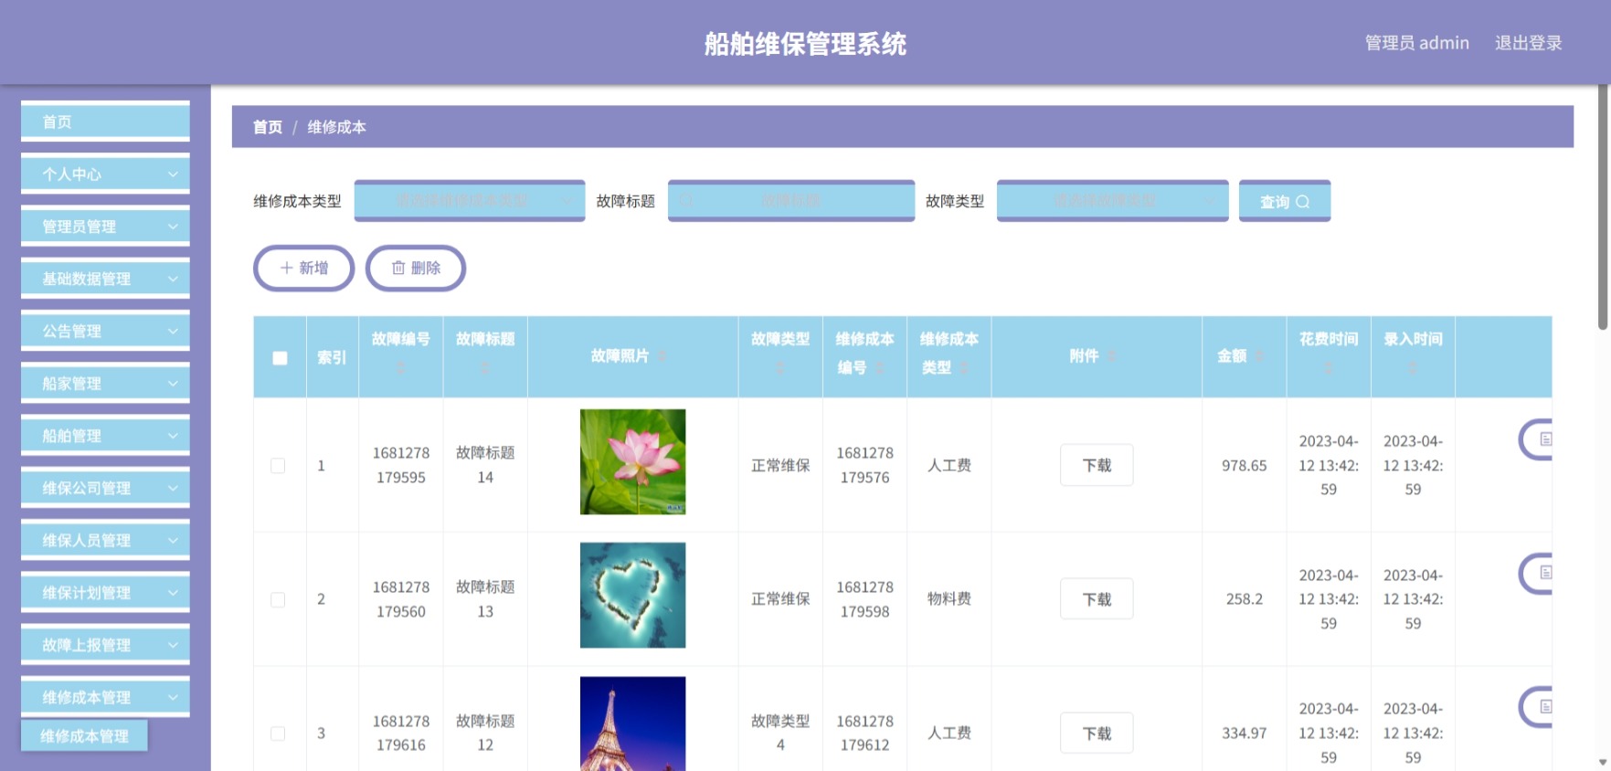Toggle the select-all checkbox in table header

(280, 358)
